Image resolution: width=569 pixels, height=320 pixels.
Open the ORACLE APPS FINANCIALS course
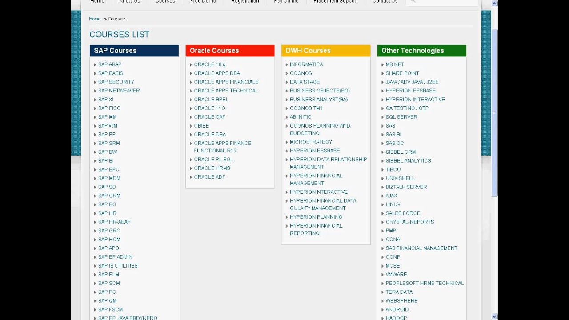point(226,82)
